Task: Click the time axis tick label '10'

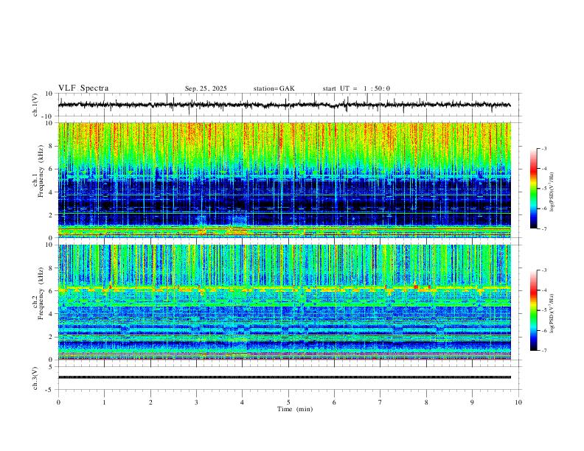Action: tap(518, 402)
